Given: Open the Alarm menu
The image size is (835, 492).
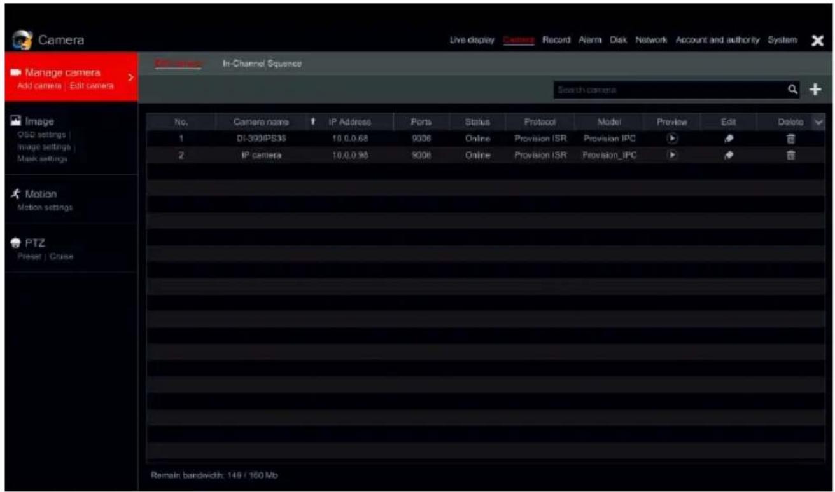Looking at the screenshot, I should [x=591, y=40].
